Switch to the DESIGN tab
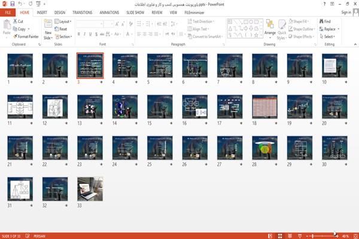 coord(60,13)
